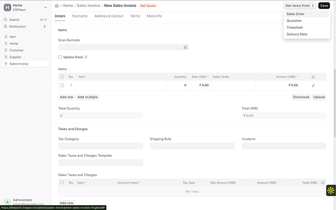This screenshot has width=336, height=210.
Task: Click the pencil edit icon in row 1
Action: coord(313,86)
